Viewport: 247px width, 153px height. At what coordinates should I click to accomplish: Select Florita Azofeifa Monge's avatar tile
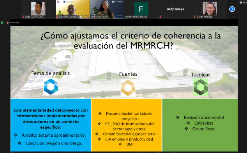click(x=141, y=9)
